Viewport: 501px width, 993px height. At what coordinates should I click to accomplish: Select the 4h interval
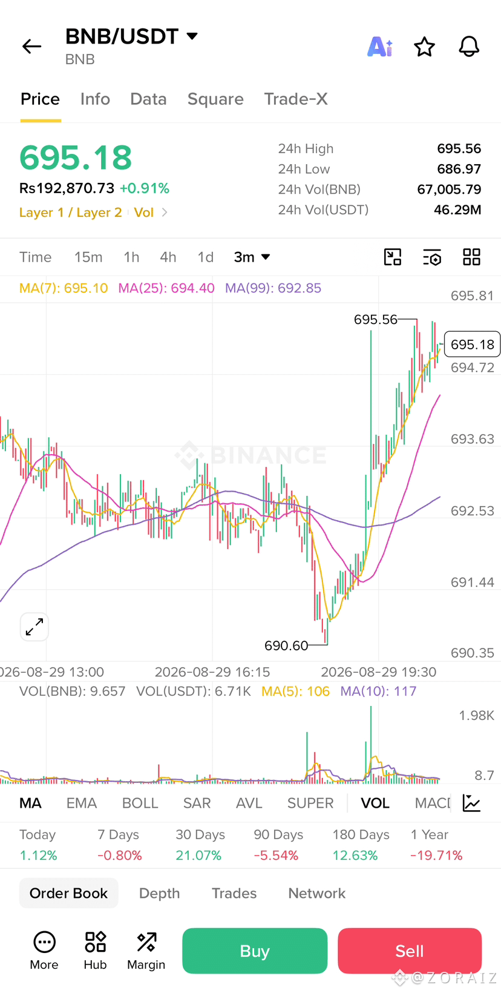point(168,257)
